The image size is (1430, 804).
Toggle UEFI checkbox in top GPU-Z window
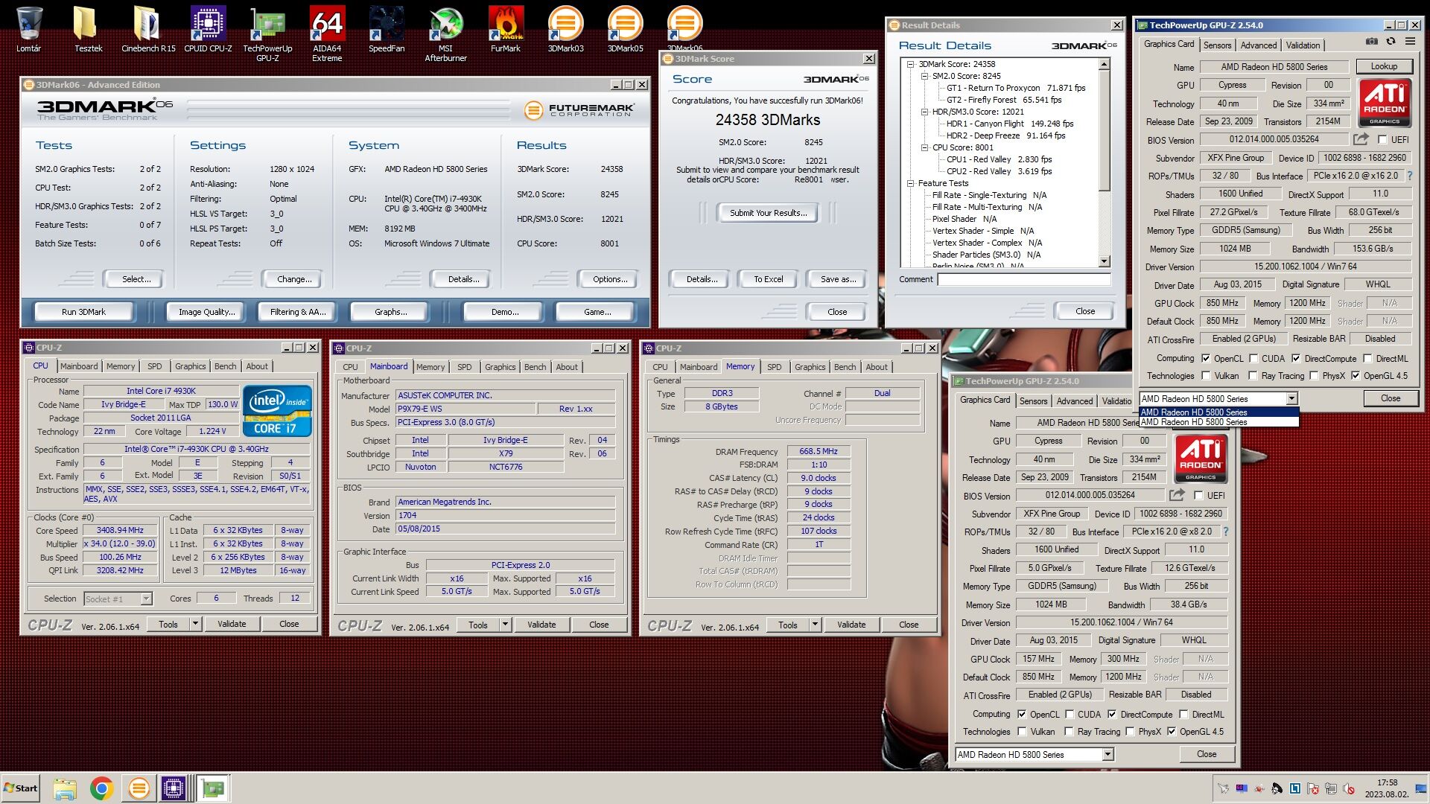pos(1382,140)
